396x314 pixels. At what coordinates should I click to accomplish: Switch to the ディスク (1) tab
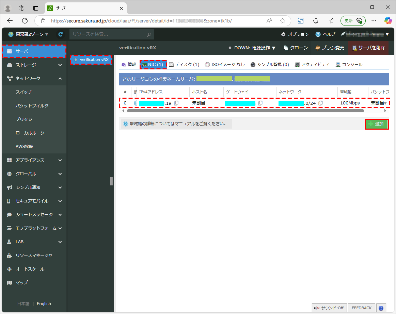click(184, 65)
